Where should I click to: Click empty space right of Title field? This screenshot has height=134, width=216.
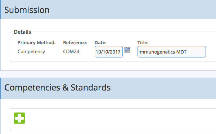pos(211,52)
